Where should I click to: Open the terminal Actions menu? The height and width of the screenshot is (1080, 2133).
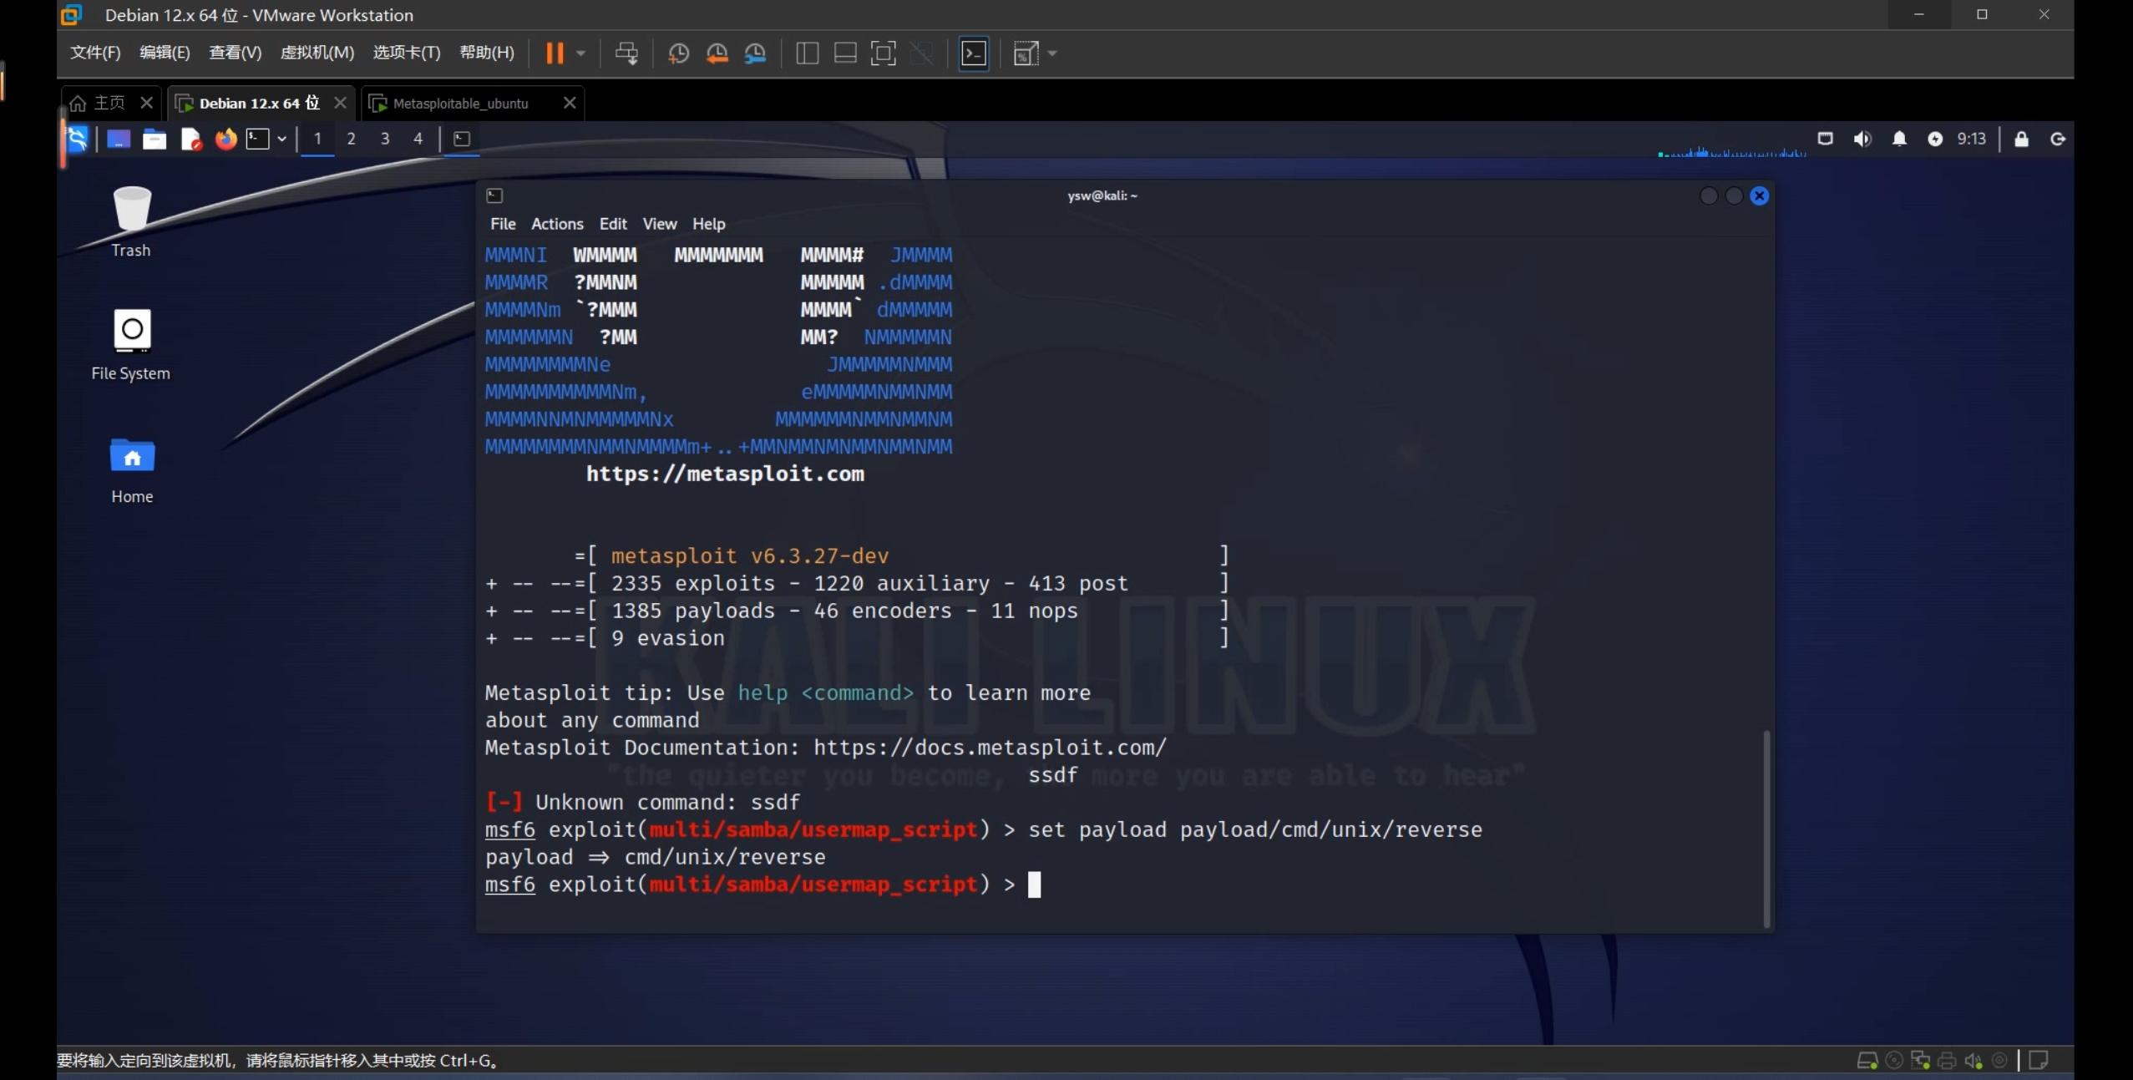pos(557,224)
